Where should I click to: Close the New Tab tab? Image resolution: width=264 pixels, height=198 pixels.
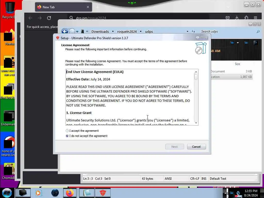[88, 7]
